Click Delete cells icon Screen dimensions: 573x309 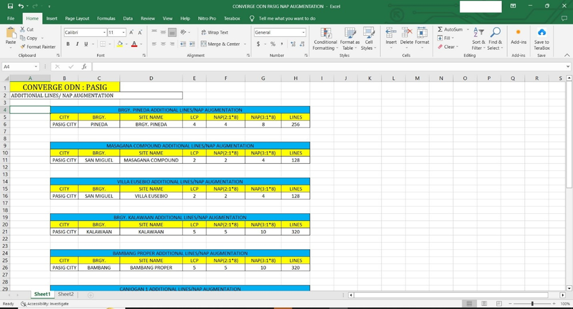tap(407, 33)
